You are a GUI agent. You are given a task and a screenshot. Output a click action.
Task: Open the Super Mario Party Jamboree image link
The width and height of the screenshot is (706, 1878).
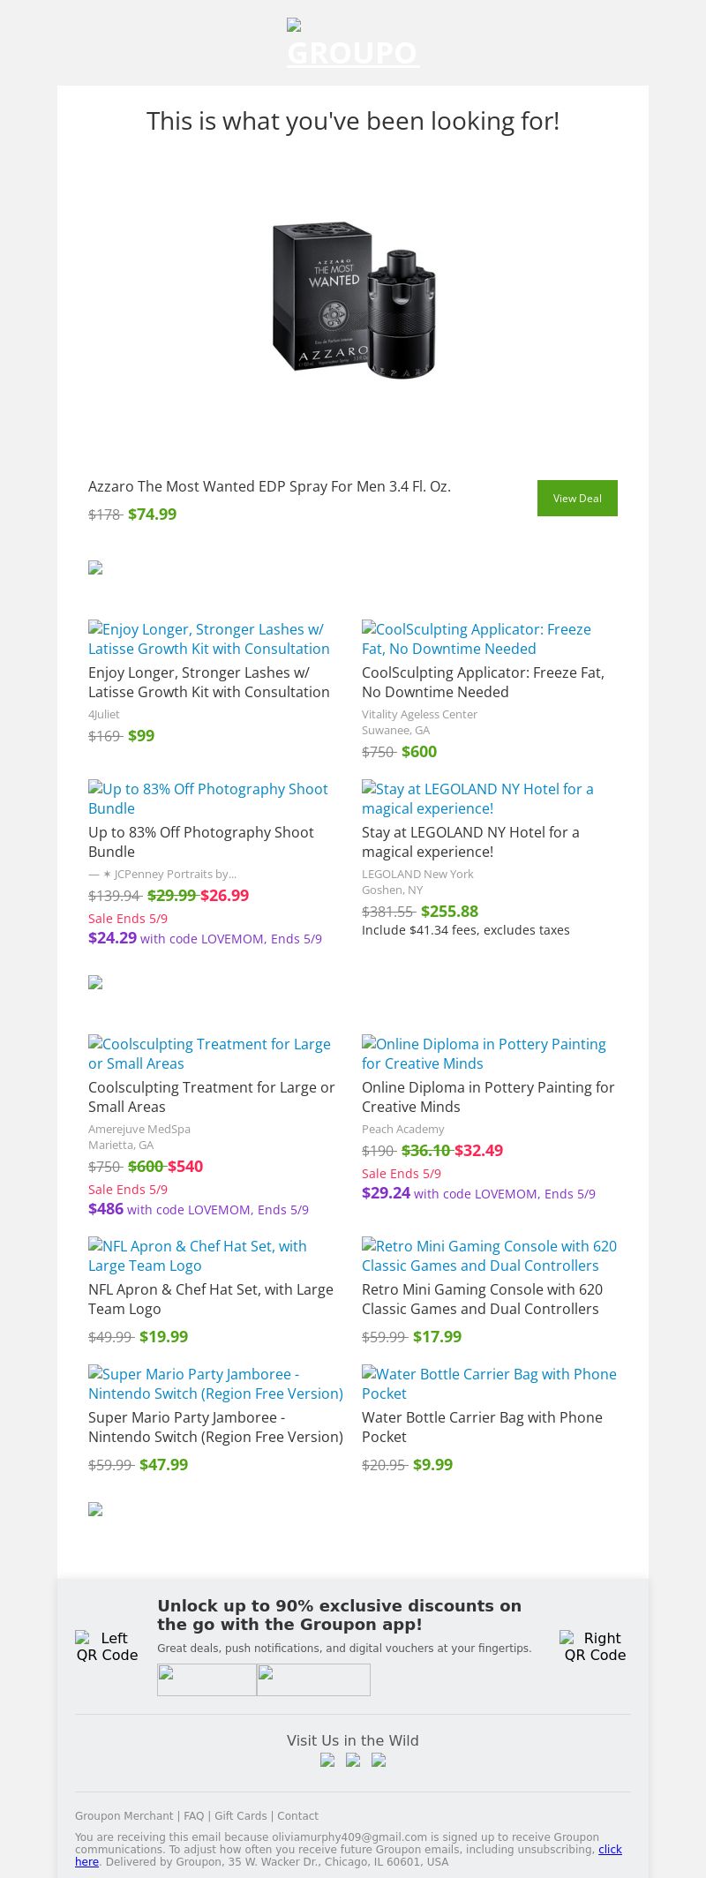pos(215,1384)
